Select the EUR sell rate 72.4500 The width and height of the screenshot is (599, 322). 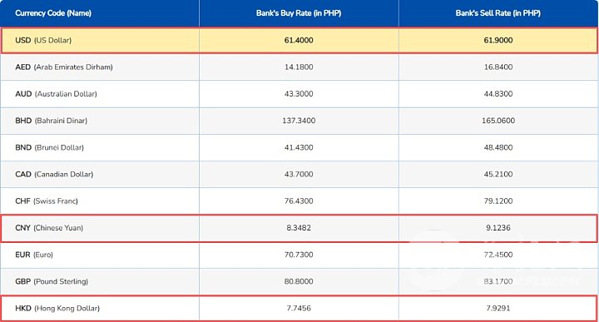pos(498,255)
